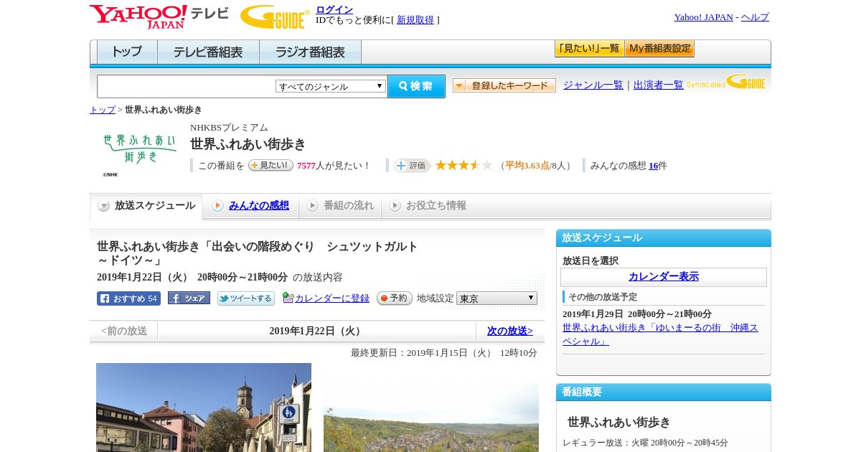Click the 7577 want-to-watch count

306,166
